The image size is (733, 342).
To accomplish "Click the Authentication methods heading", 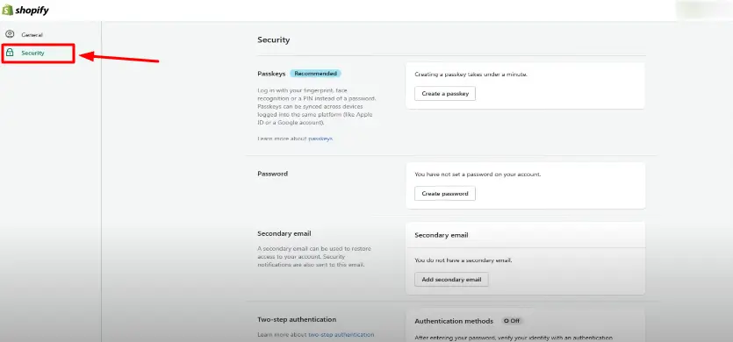I will point(454,321).
